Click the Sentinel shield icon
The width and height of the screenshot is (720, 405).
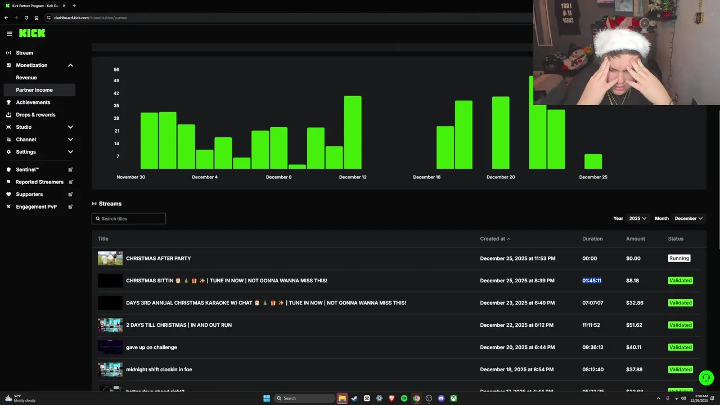(x=10, y=169)
